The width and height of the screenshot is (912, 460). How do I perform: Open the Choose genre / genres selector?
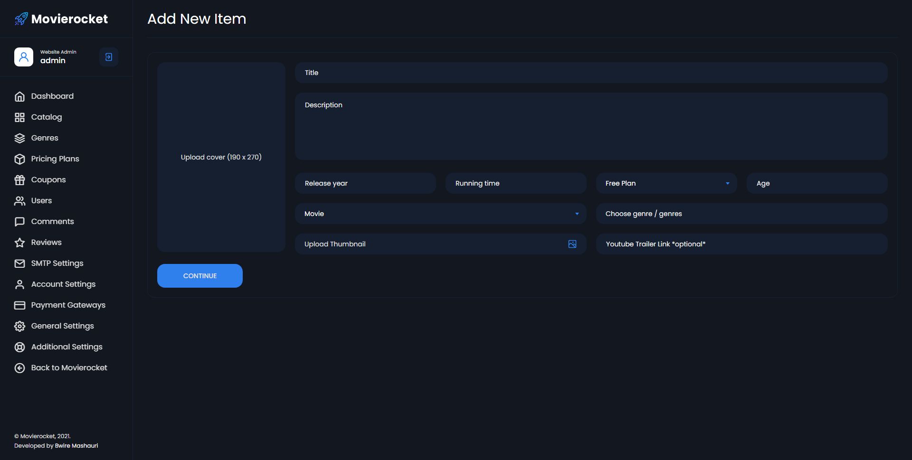pos(741,214)
